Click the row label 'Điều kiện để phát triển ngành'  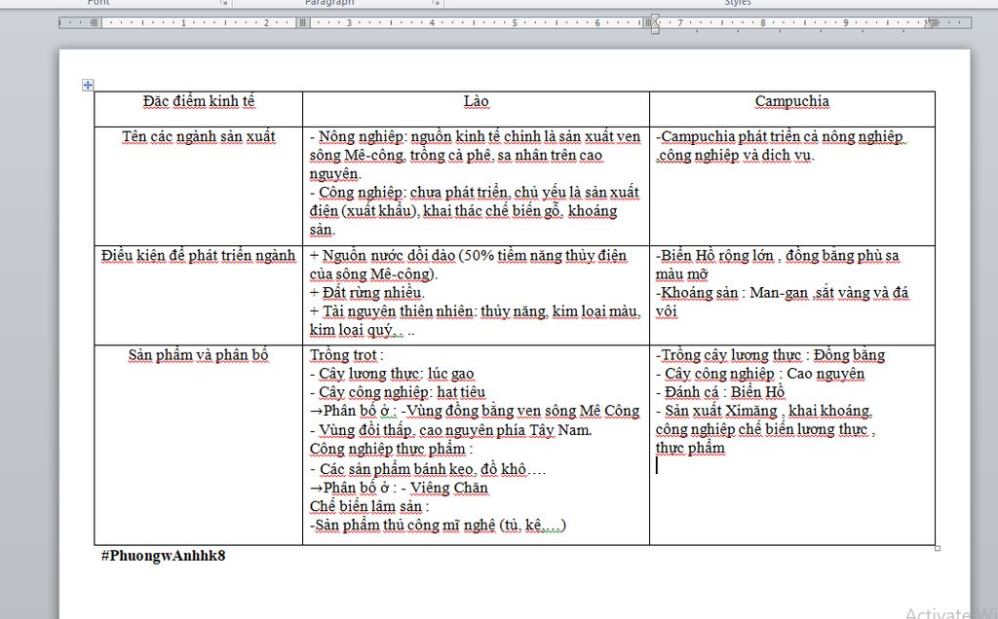coord(198,255)
